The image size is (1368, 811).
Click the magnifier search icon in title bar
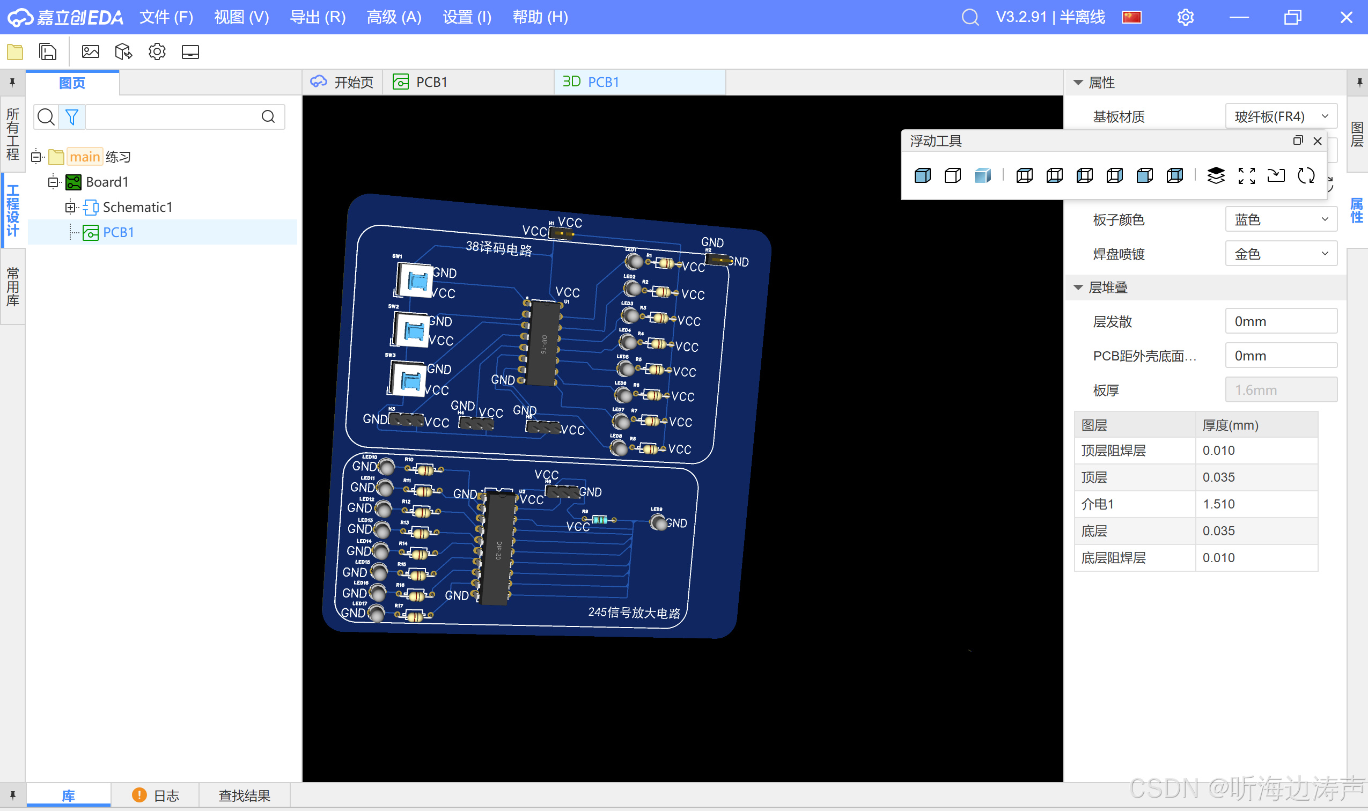point(970,17)
